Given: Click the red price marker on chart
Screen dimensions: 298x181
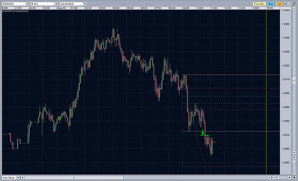Looking at the screenshot, I should click(x=213, y=142).
